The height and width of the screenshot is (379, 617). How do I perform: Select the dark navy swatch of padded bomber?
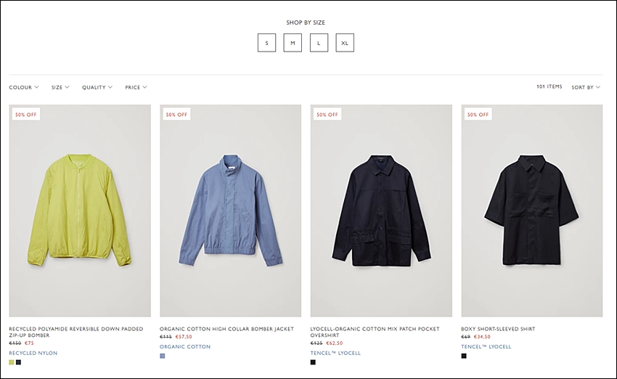[x=18, y=362]
